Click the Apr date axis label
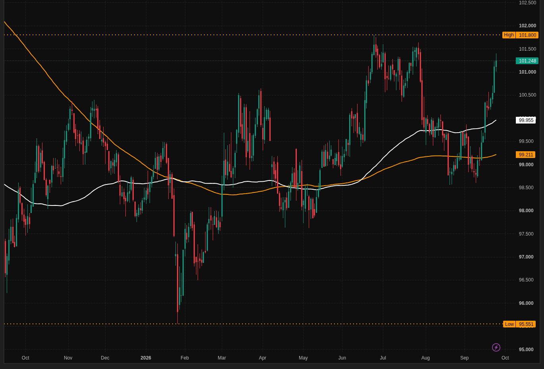Image resolution: width=544 pixels, height=369 pixels. 263,358
